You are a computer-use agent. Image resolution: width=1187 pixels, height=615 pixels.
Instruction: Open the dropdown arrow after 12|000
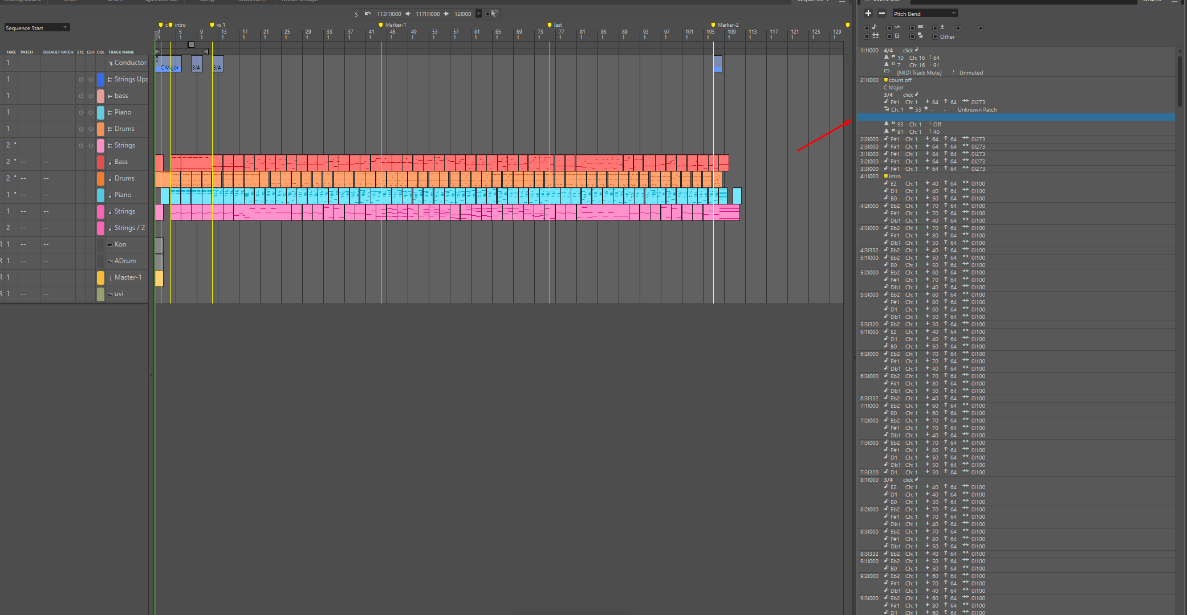(478, 14)
